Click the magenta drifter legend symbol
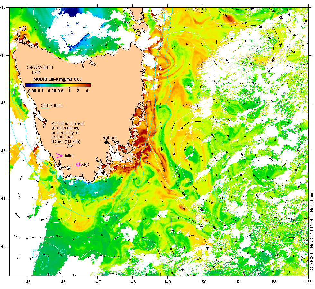Image resolution: width=315 pixels, height=289 pixels. (x=59, y=156)
